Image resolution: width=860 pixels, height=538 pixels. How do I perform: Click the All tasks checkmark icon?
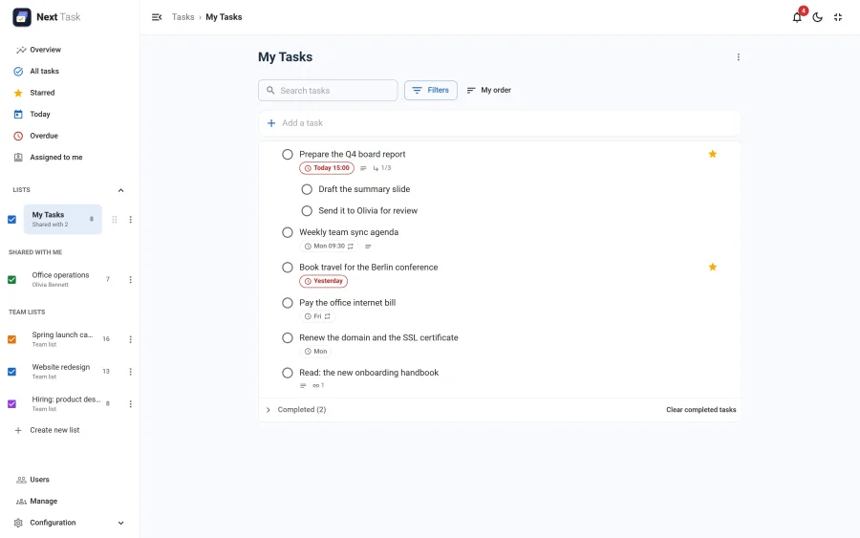(x=18, y=72)
